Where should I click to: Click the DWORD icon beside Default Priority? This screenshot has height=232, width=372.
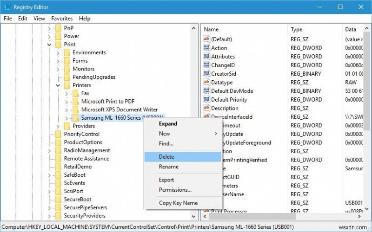(x=206, y=99)
